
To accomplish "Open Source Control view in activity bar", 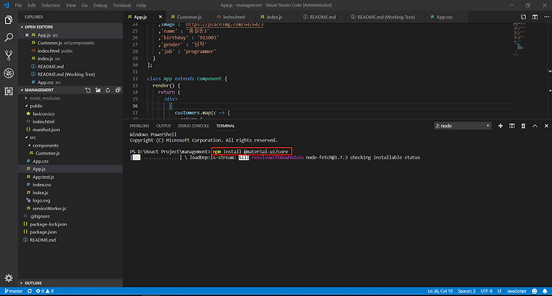I will 8,55.
